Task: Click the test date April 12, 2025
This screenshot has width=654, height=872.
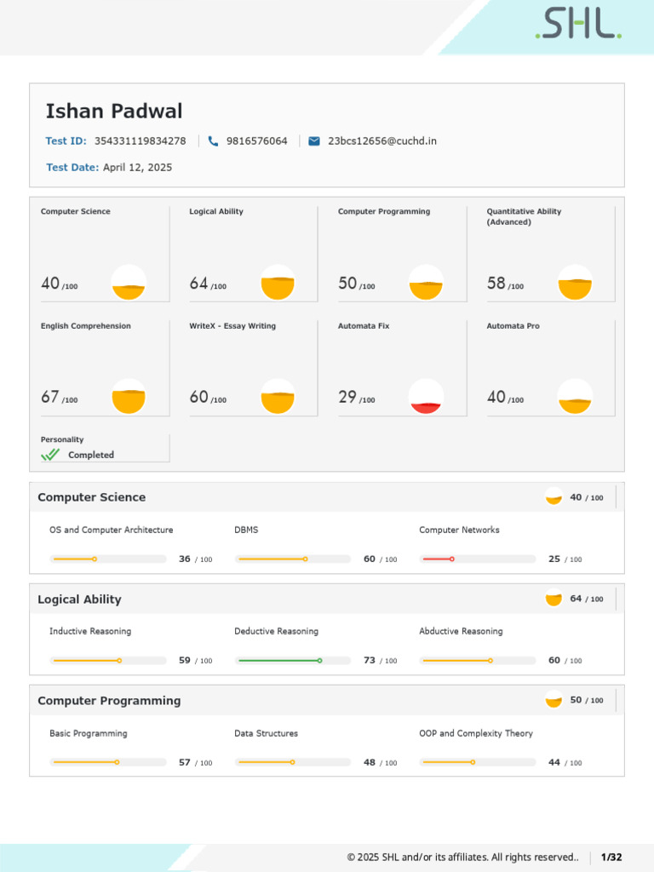Action: [x=137, y=168]
